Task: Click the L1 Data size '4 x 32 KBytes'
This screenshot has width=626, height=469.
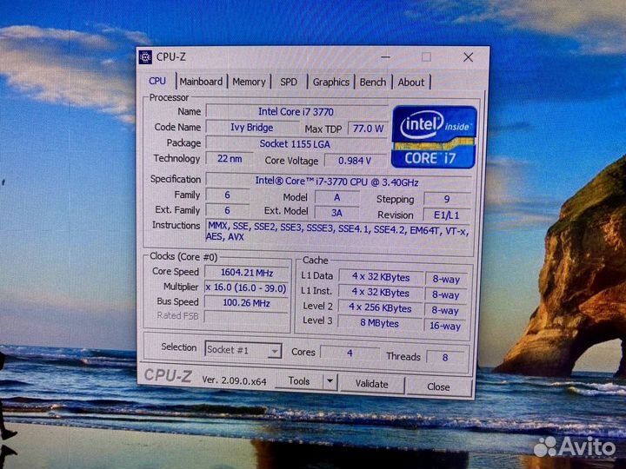Action: (x=381, y=277)
